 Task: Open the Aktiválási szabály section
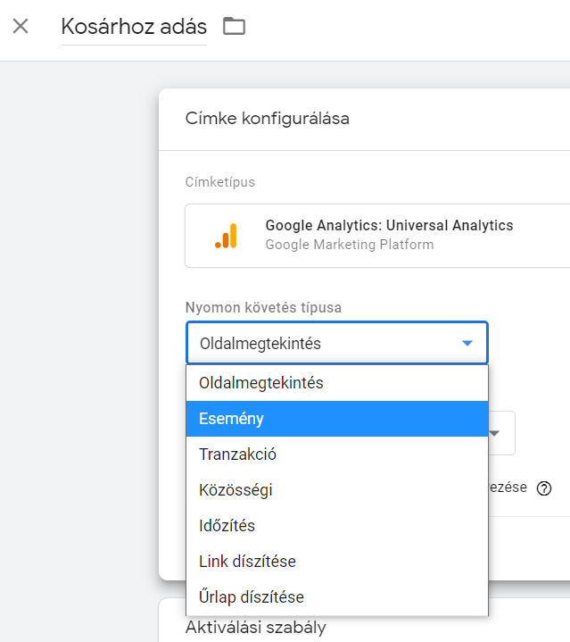pos(255,627)
